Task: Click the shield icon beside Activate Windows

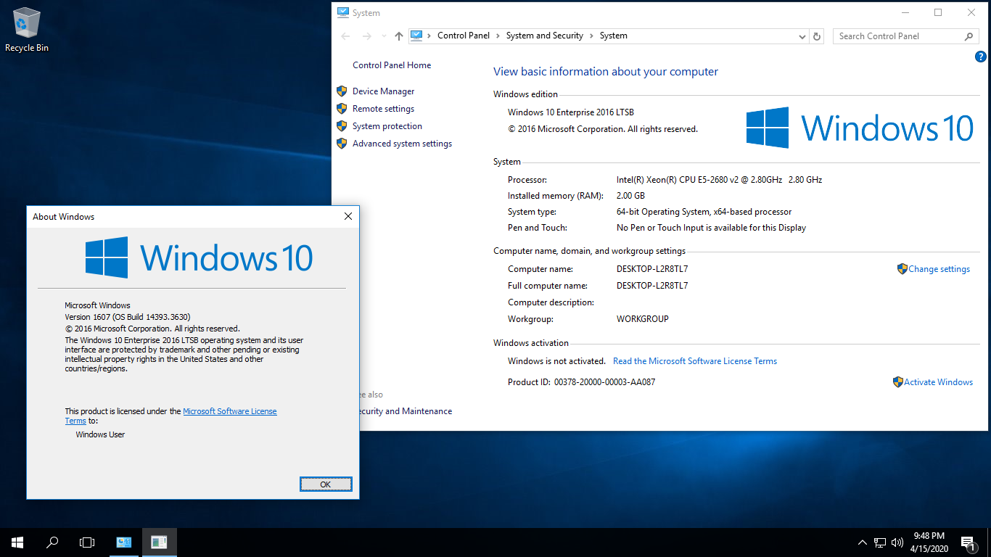Action: [x=898, y=382]
